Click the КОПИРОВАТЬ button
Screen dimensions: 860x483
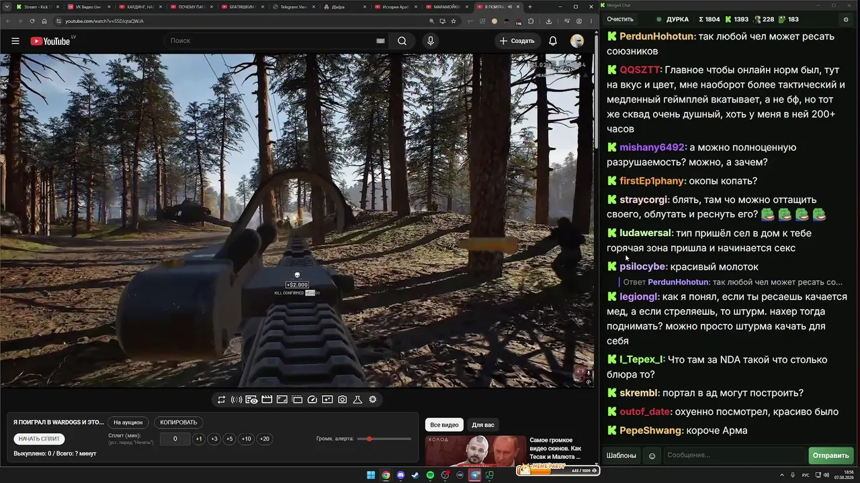click(x=179, y=423)
